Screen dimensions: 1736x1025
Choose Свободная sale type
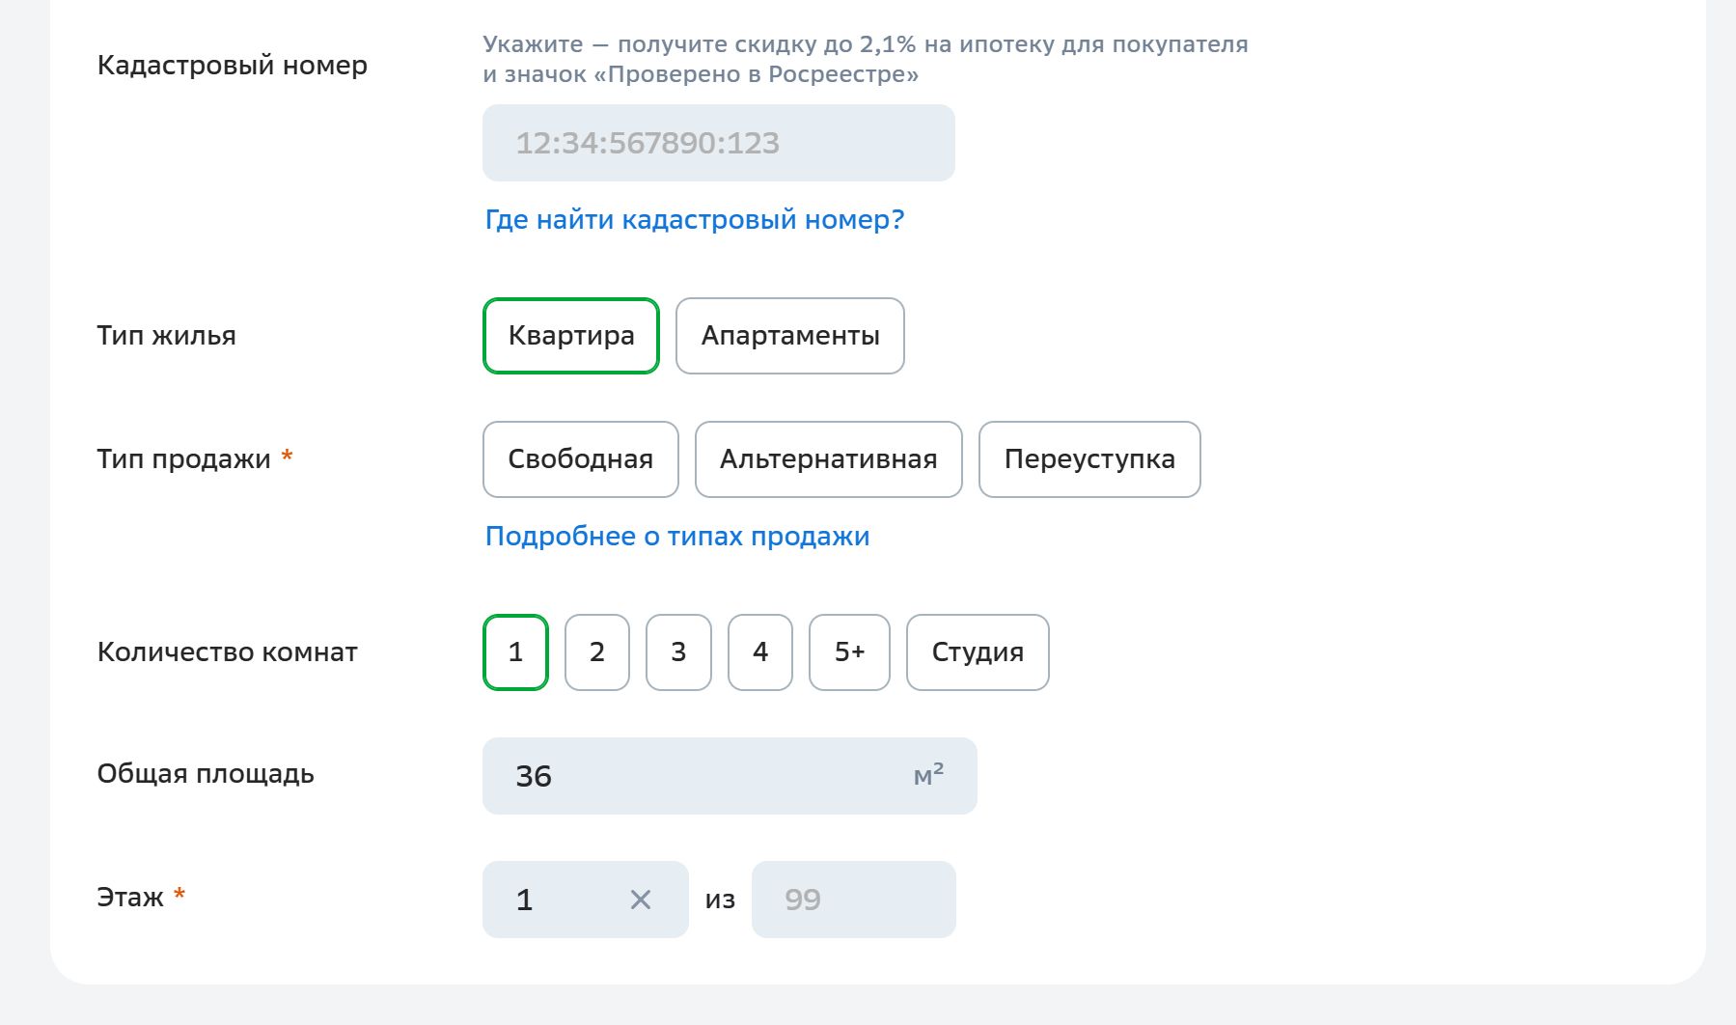coord(581,459)
